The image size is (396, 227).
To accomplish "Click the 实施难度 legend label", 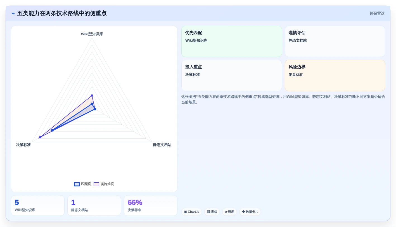I will coord(107,184).
